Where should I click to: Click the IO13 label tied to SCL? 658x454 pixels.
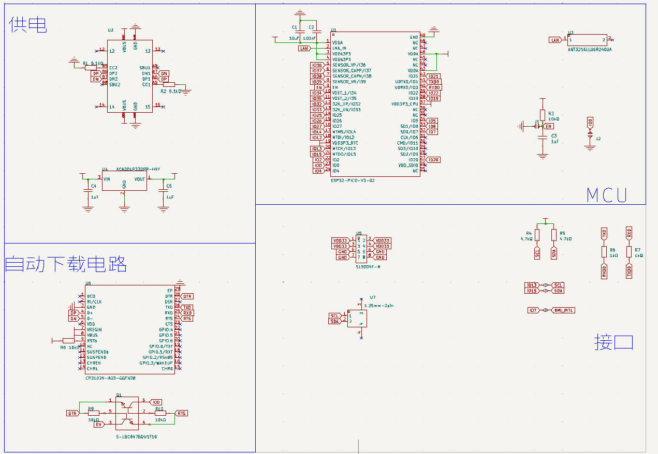tap(532, 285)
